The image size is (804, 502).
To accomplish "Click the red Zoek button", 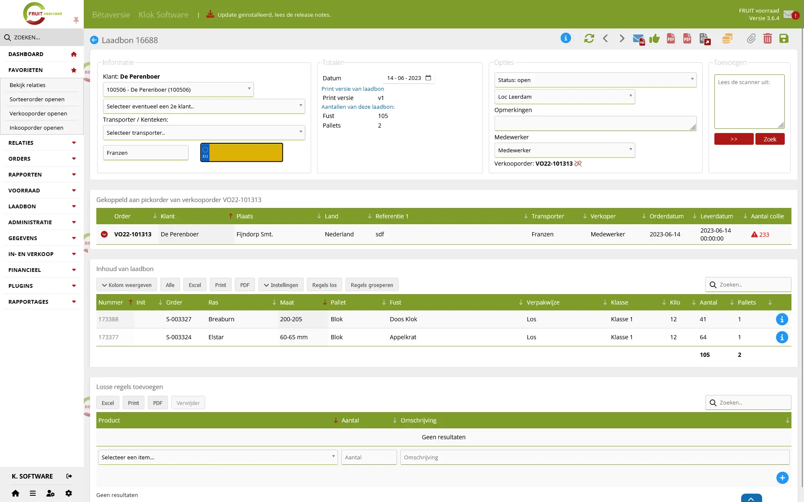I will pos(770,139).
